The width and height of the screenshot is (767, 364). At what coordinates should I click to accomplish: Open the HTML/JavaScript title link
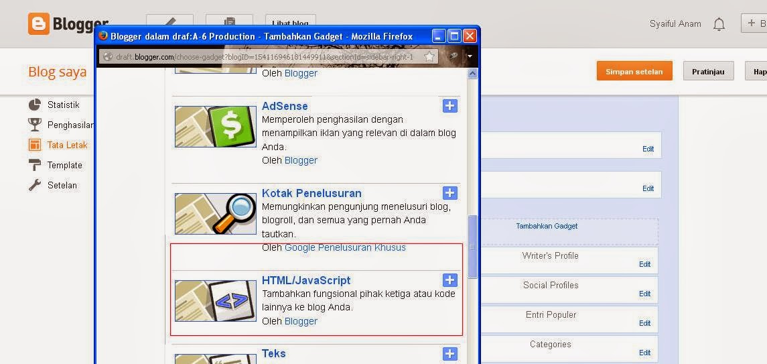pyautogui.click(x=306, y=280)
